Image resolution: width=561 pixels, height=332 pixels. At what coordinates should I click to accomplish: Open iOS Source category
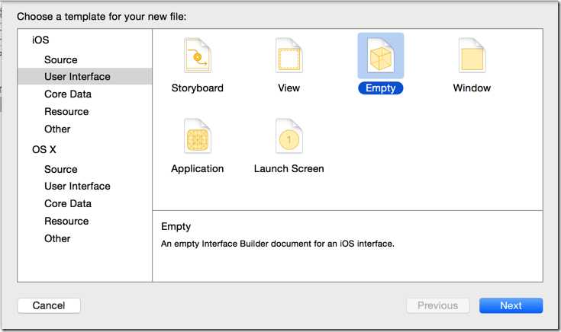(x=61, y=59)
